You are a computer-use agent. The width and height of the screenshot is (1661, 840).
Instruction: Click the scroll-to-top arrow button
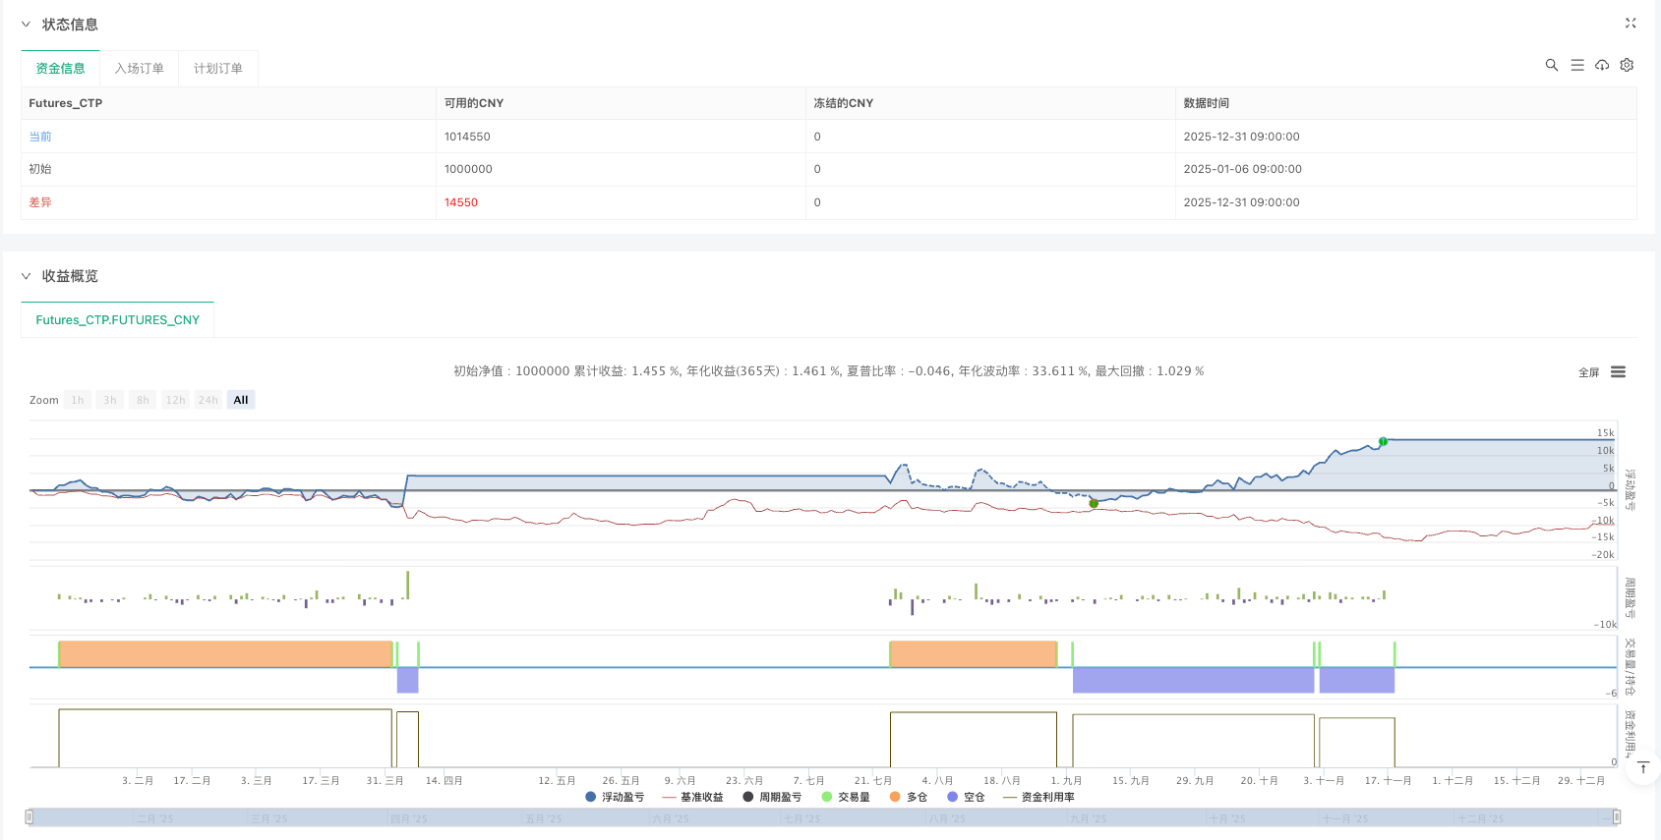click(1642, 768)
